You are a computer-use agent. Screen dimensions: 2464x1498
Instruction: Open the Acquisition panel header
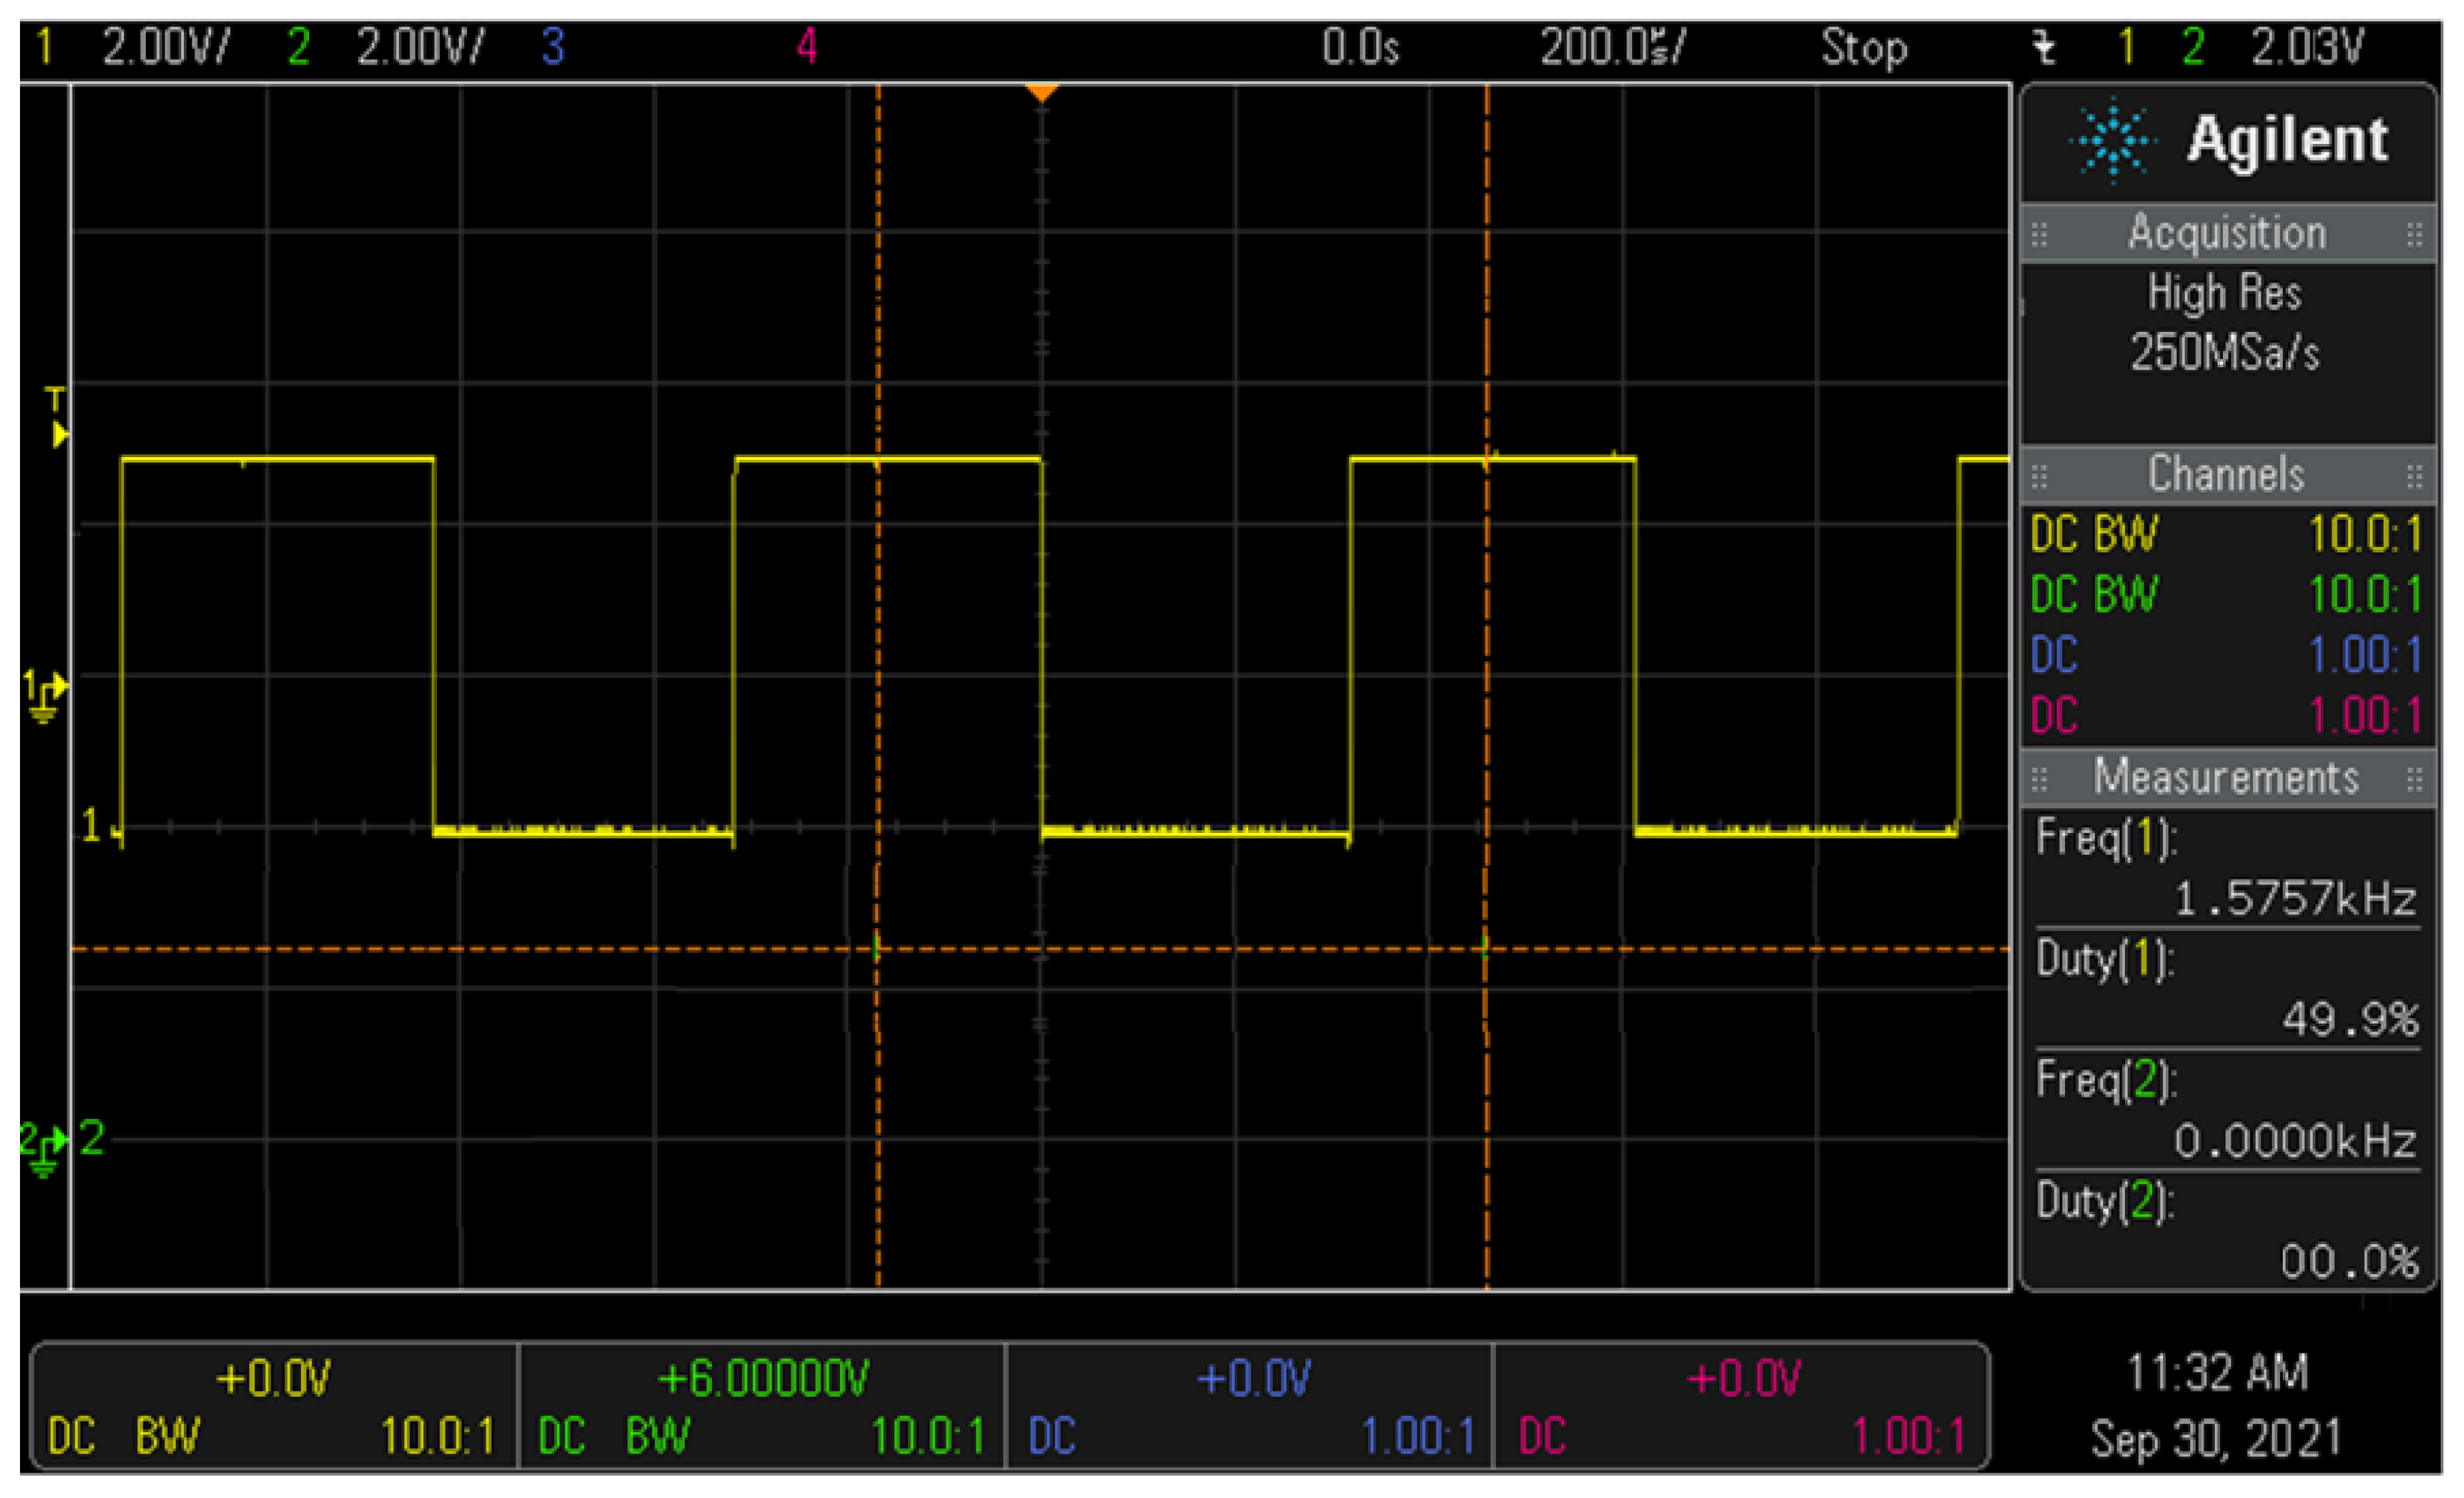pyautogui.click(x=2227, y=234)
